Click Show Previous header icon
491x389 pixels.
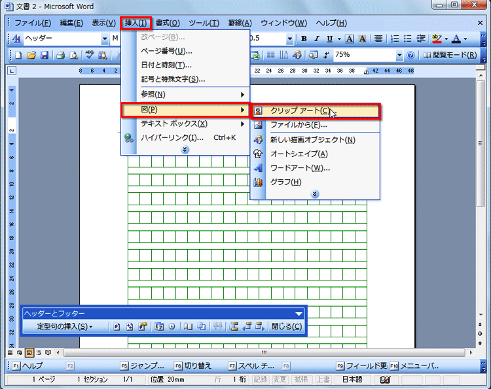[247, 327]
